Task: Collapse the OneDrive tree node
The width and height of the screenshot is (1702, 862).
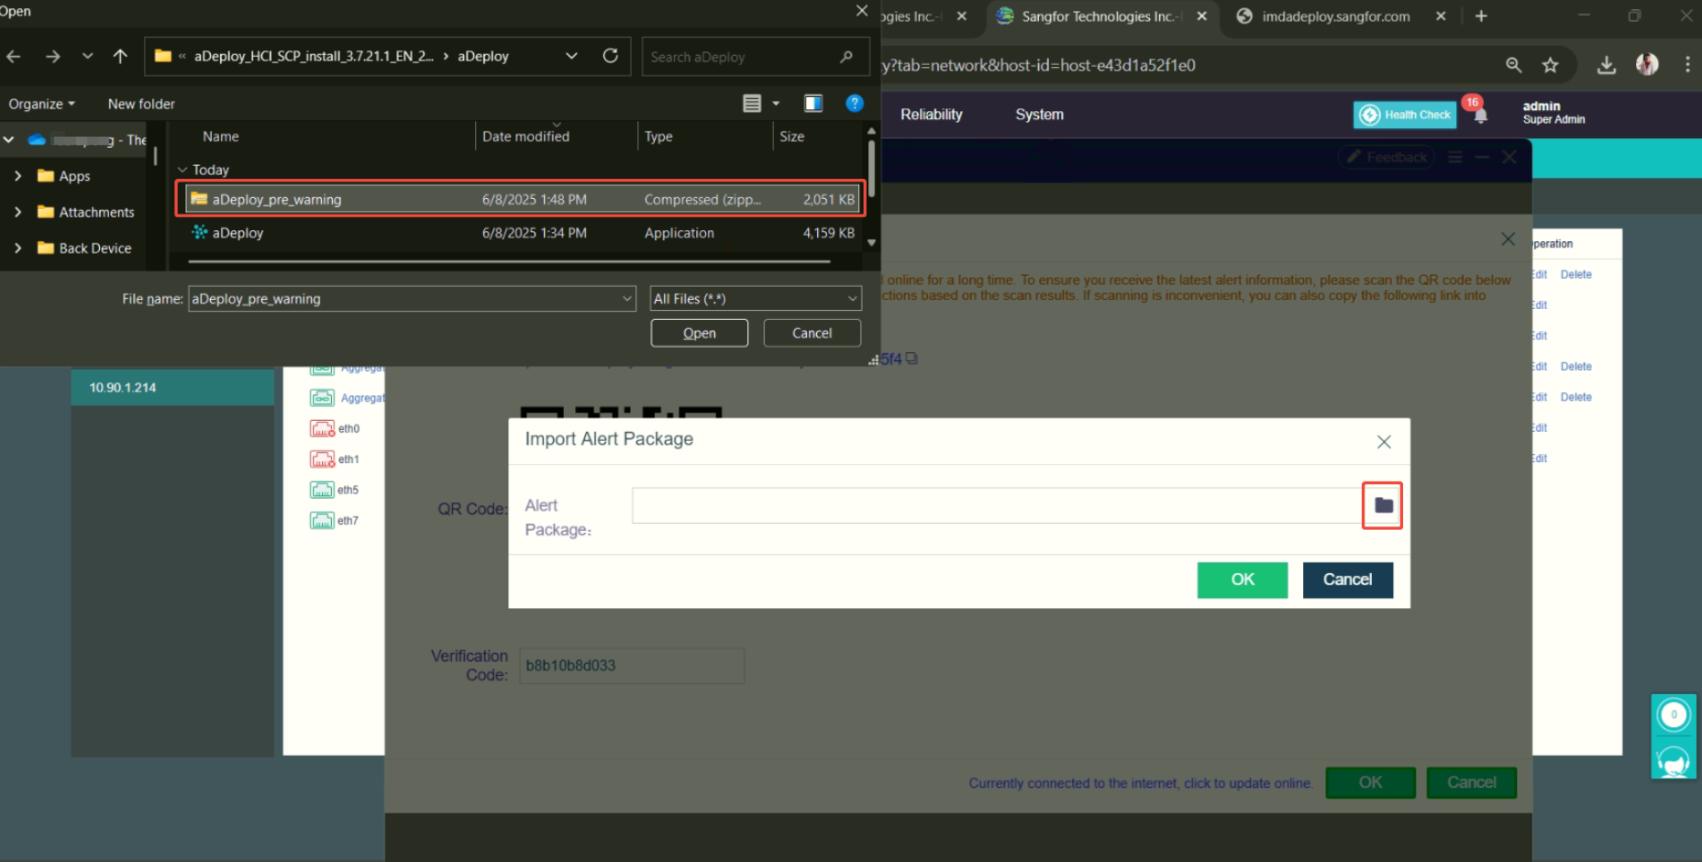Action: click(x=8, y=140)
